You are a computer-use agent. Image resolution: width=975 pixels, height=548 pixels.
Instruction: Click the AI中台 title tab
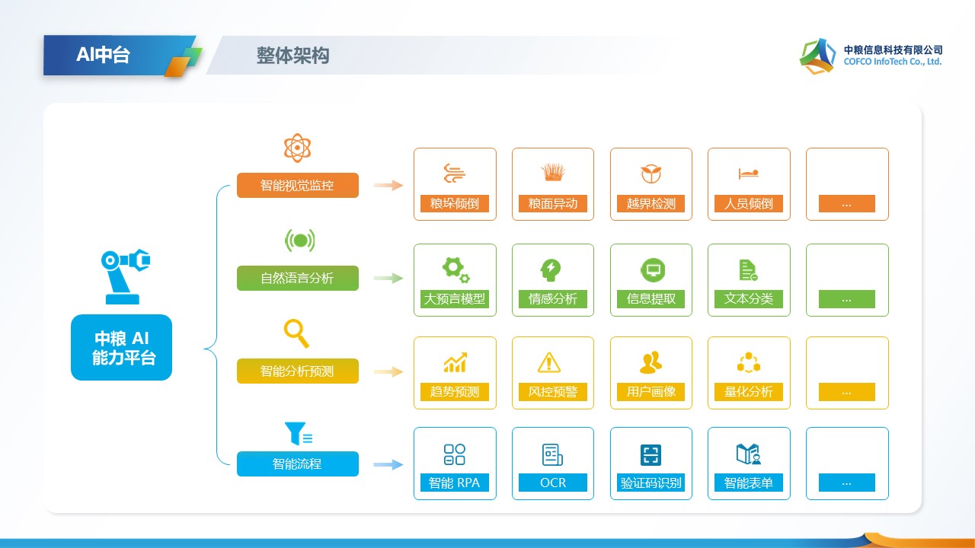click(114, 55)
